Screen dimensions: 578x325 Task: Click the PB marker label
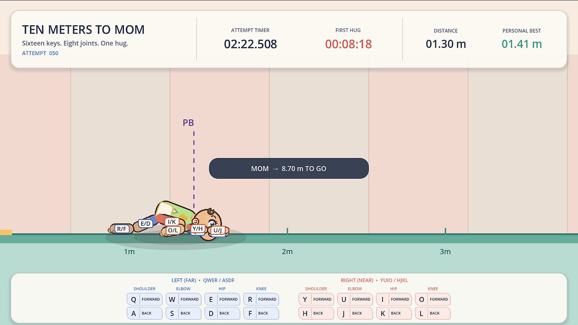click(x=188, y=123)
